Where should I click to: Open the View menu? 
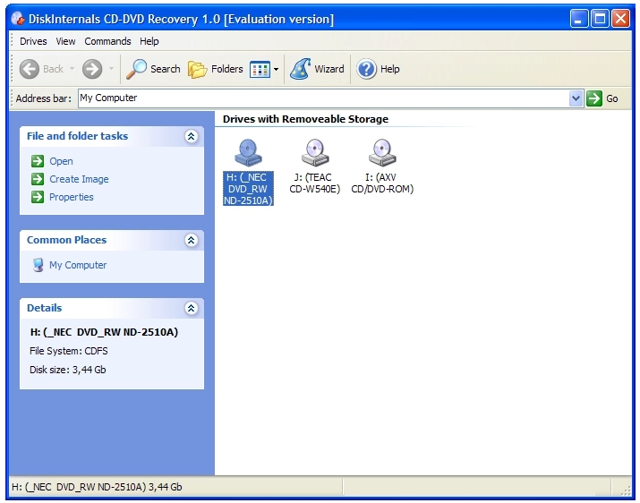point(65,41)
